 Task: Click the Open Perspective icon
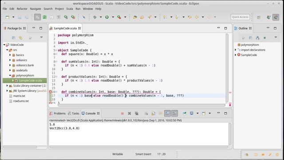tap(259, 17)
